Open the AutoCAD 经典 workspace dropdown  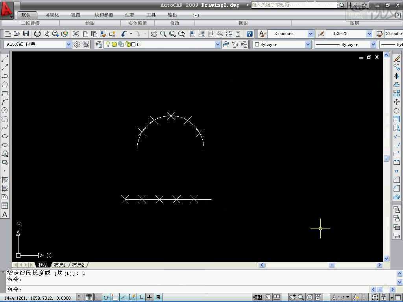pyautogui.click(x=68, y=44)
